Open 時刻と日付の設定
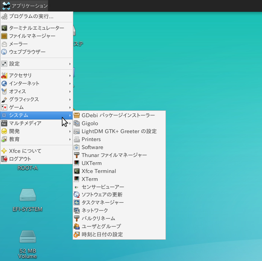This screenshot has height=261, width=262. [x=119, y=234]
